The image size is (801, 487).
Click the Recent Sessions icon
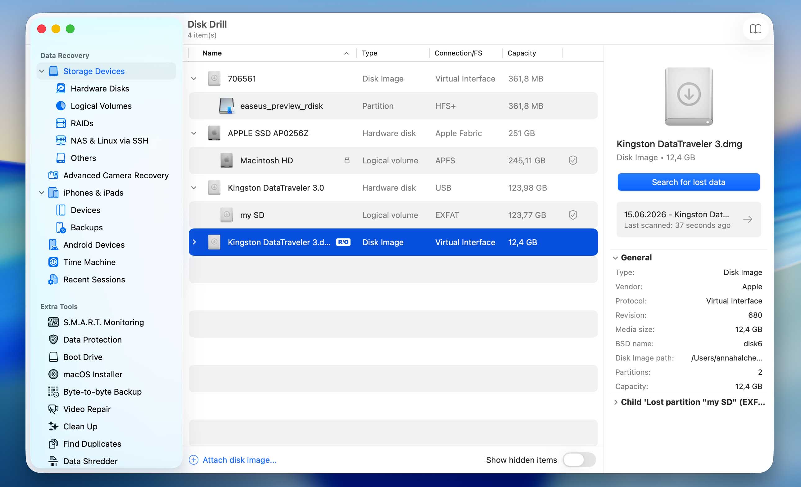pos(53,280)
